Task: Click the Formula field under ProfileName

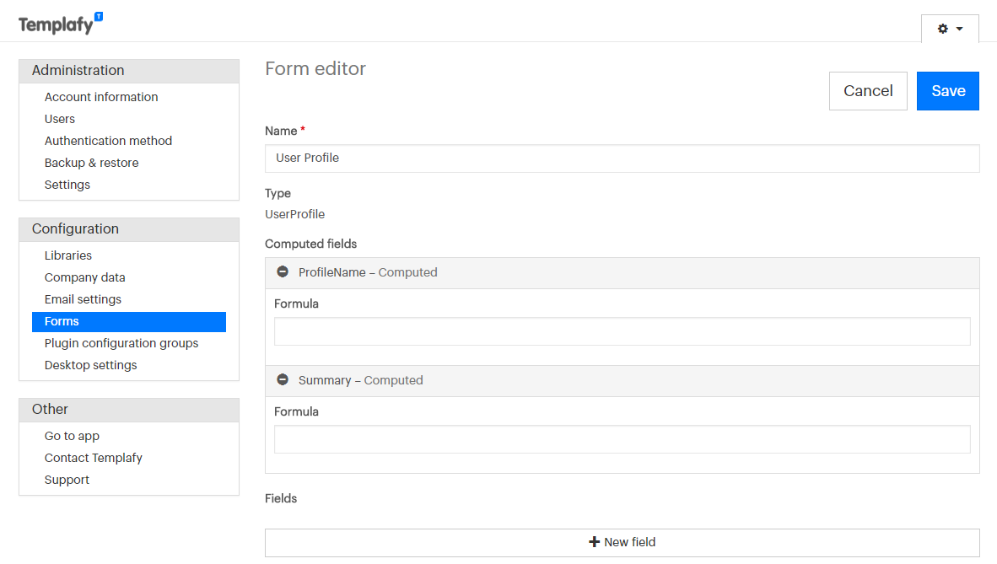Action: (622, 331)
